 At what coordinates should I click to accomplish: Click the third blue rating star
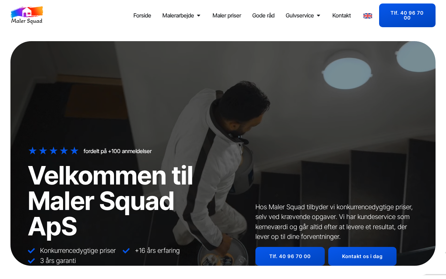[53, 151]
